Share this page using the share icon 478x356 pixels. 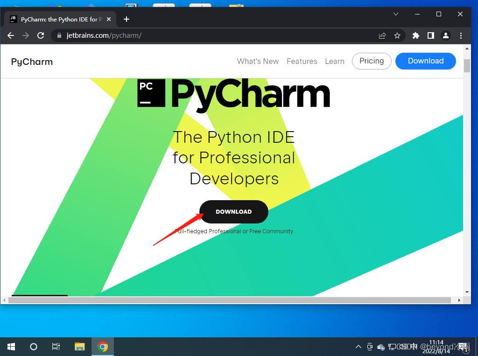[x=382, y=35]
